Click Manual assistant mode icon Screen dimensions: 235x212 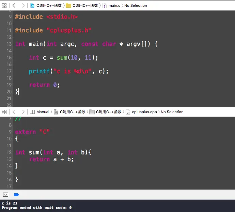tap(32, 112)
